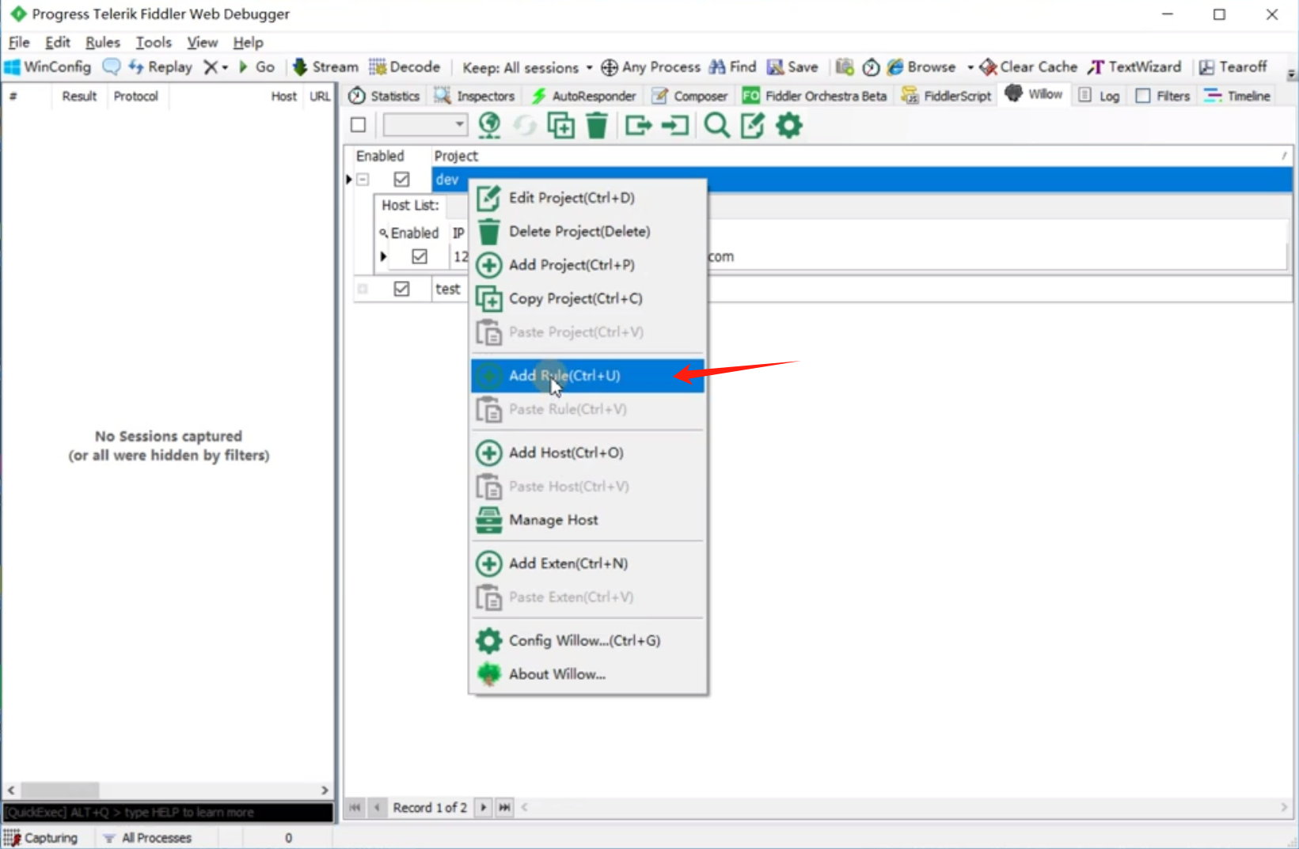Open Willow settings gear icon in toolbar

788,125
